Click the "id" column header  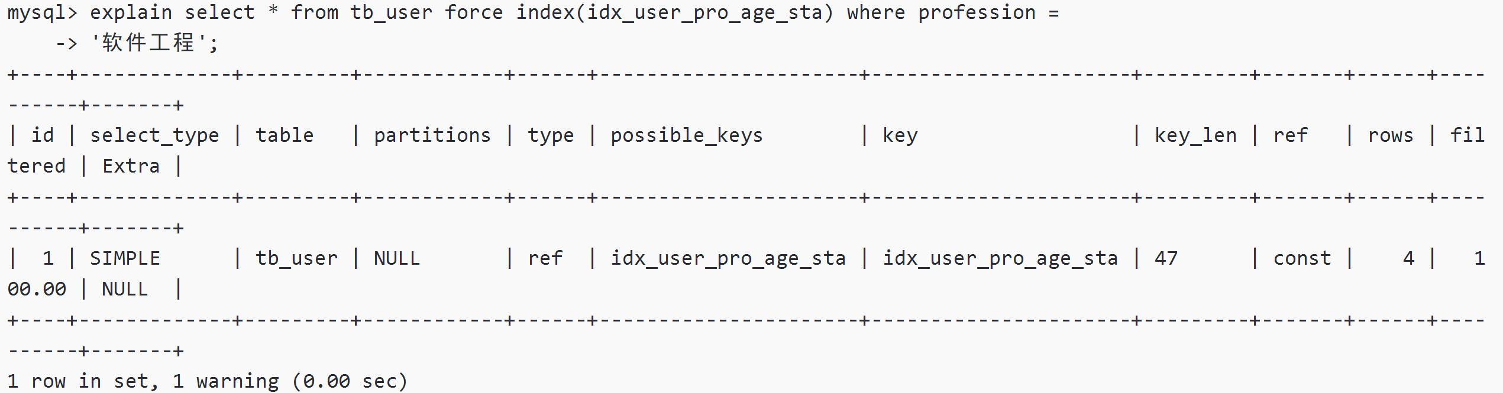42,135
